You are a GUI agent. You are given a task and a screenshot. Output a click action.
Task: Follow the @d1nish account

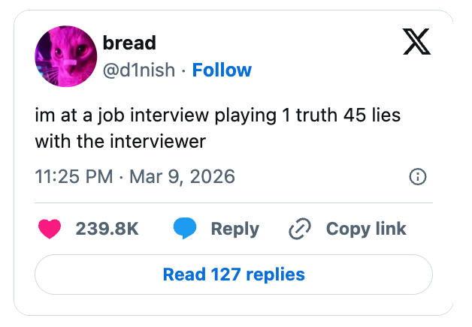[x=222, y=70]
